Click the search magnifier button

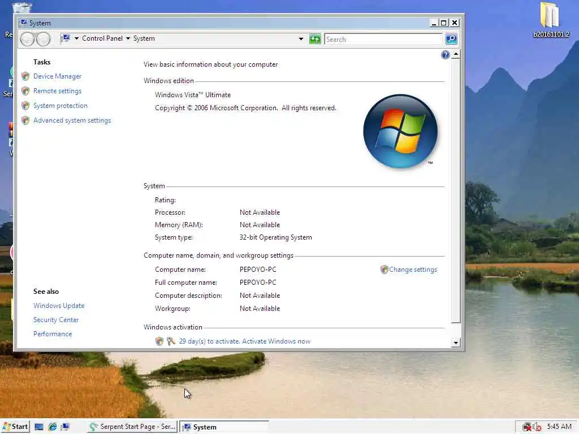coord(451,39)
